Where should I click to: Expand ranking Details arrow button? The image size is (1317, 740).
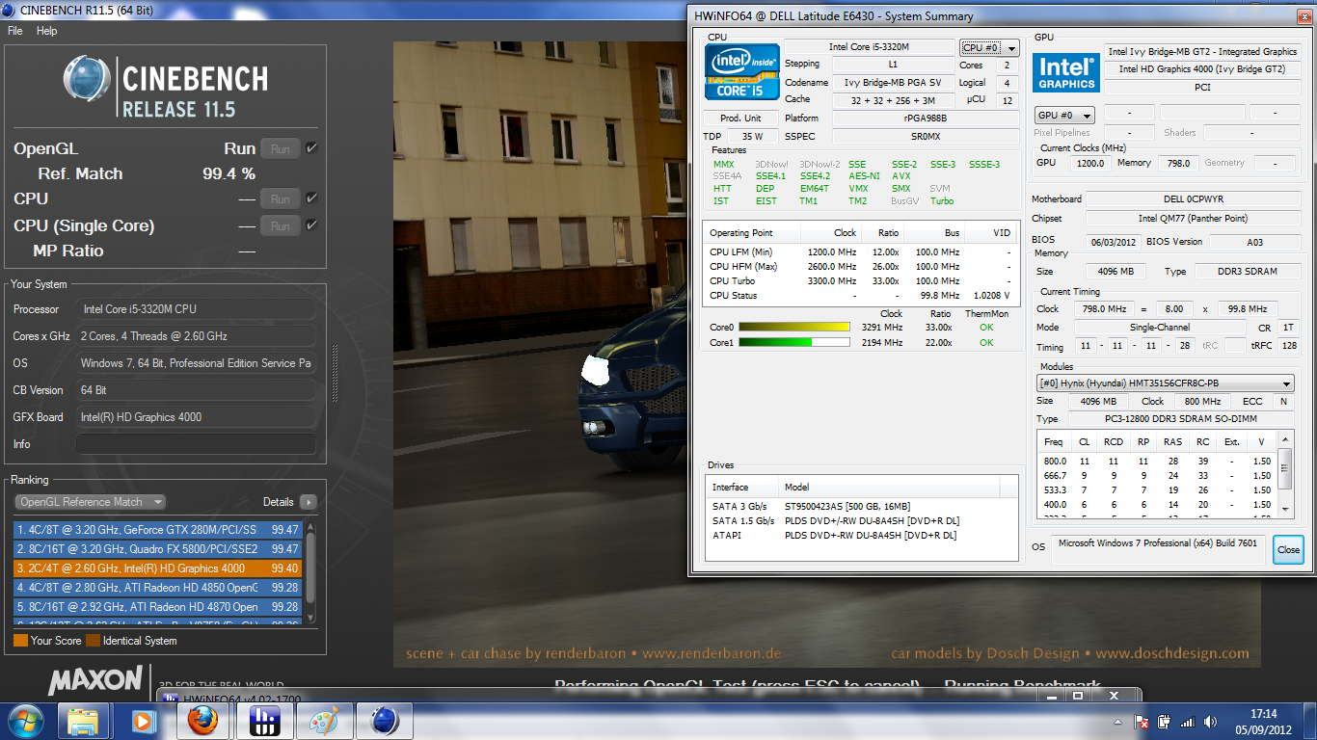coord(309,502)
